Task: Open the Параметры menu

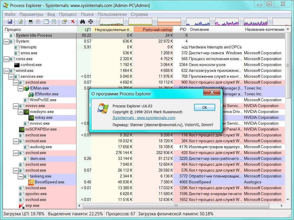Action: (31, 14)
